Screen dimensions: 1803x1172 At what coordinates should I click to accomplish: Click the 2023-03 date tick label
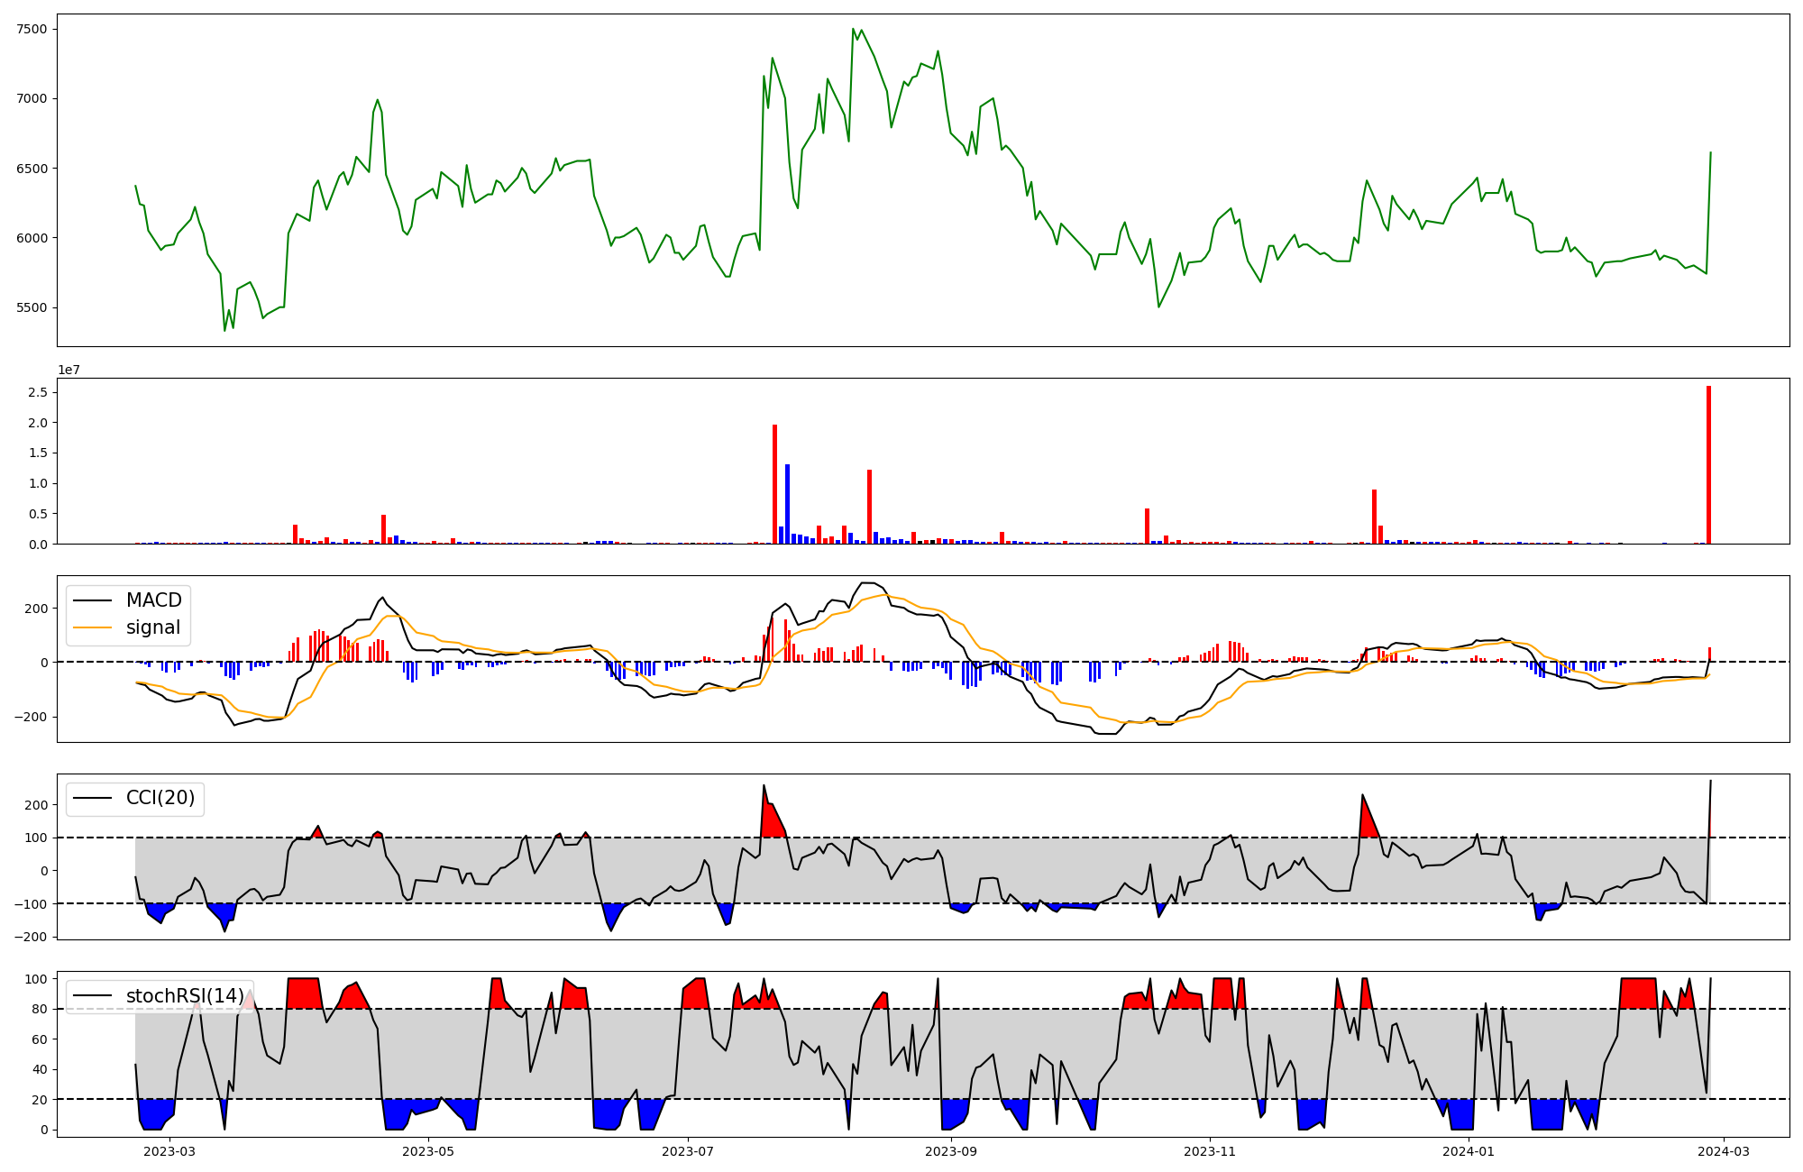click(169, 1151)
